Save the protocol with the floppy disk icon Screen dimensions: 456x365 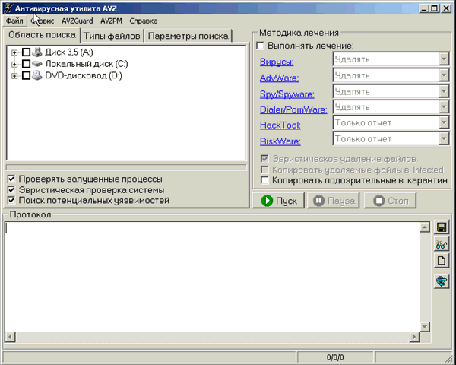[x=442, y=227]
